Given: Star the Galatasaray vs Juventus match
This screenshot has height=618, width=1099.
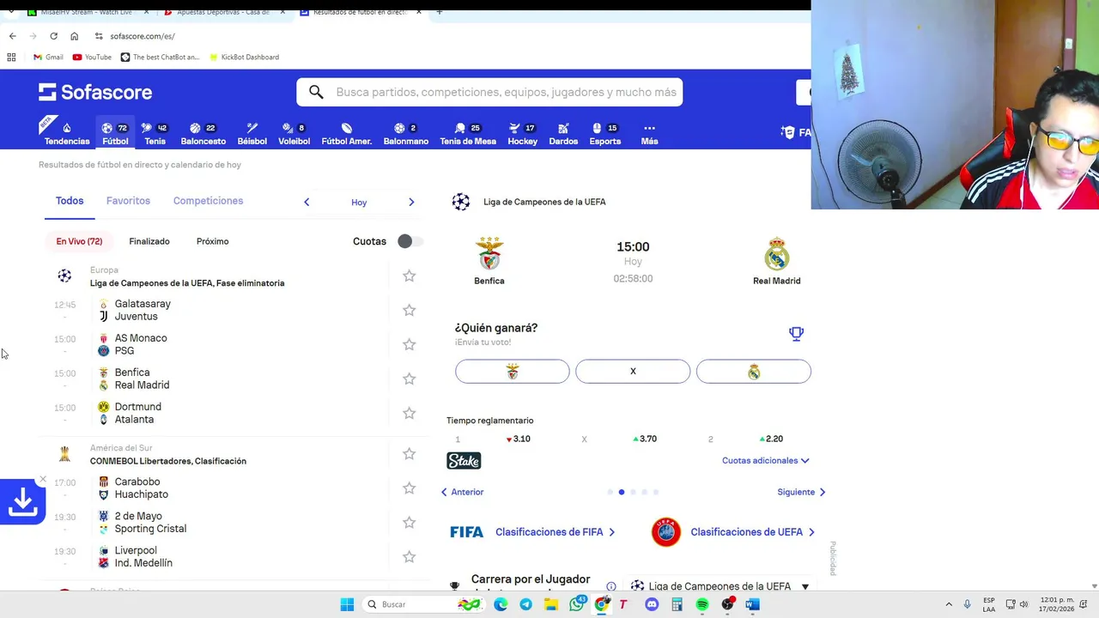Looking at the screenshot, I should 409,310.
